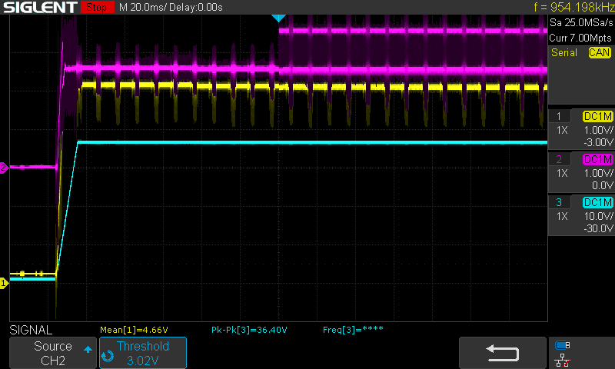The width and height of the screenshot is (615, 369).
Task: Click the USB device status icon
Action: (x=563, y=345)
